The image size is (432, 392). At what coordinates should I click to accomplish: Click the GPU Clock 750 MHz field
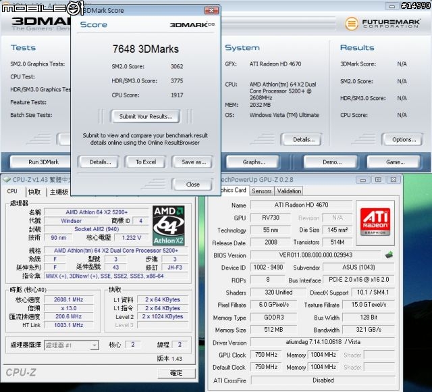pyautogui.click(x=266, y=354)
